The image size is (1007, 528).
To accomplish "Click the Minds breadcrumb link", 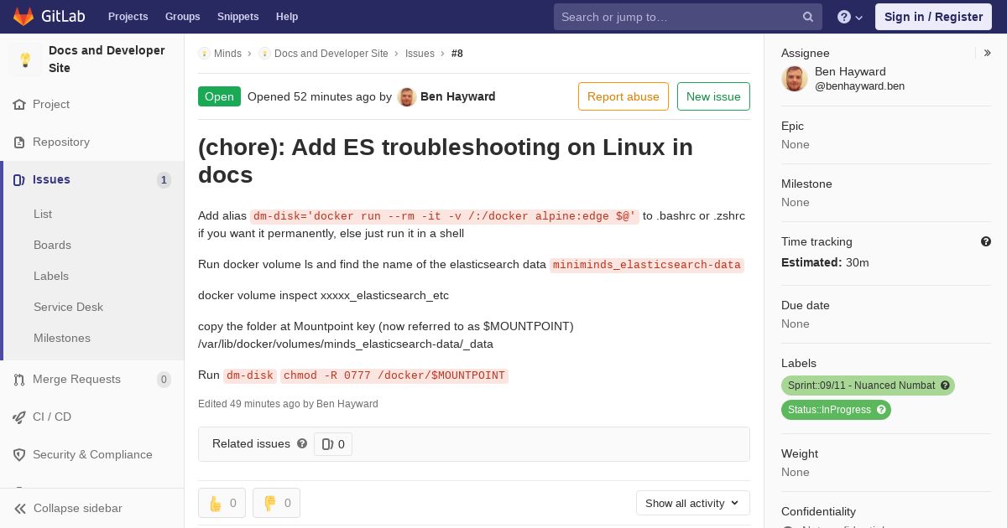I will point(227,54).
